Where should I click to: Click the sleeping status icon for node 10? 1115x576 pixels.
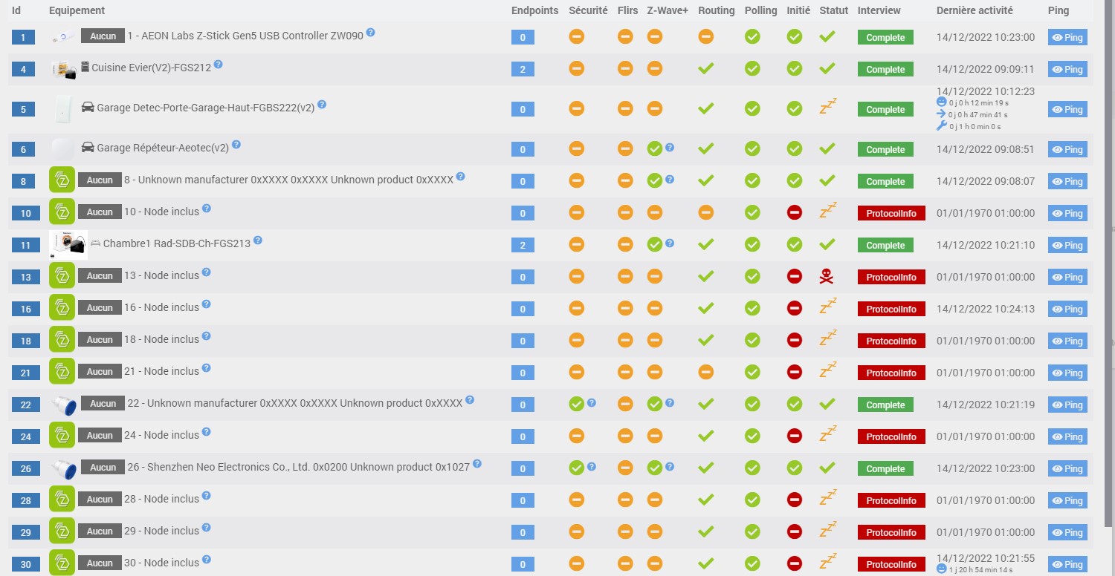click(827, 212)
